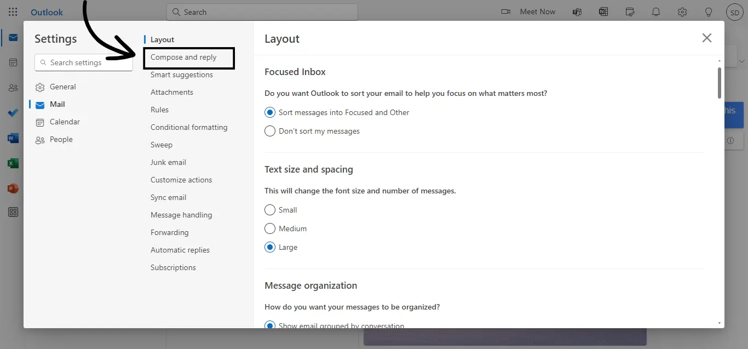The height and width of the screenshot is (349, 748).
Task: Open the app launcher grid icon
Action: pyautogui.click(x=13, y=12)
